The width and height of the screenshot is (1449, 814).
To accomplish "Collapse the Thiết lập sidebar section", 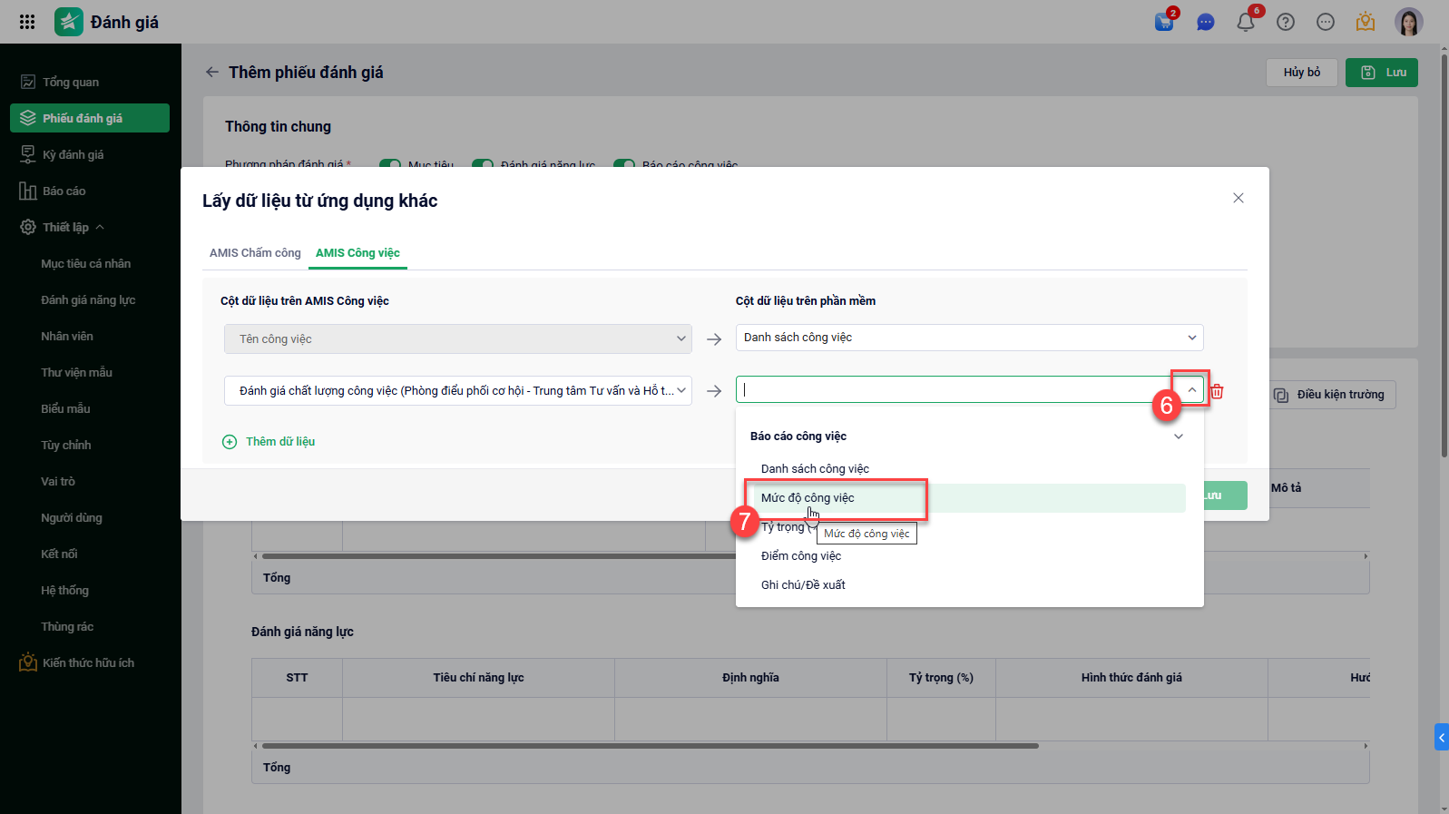I will (100, 227).
